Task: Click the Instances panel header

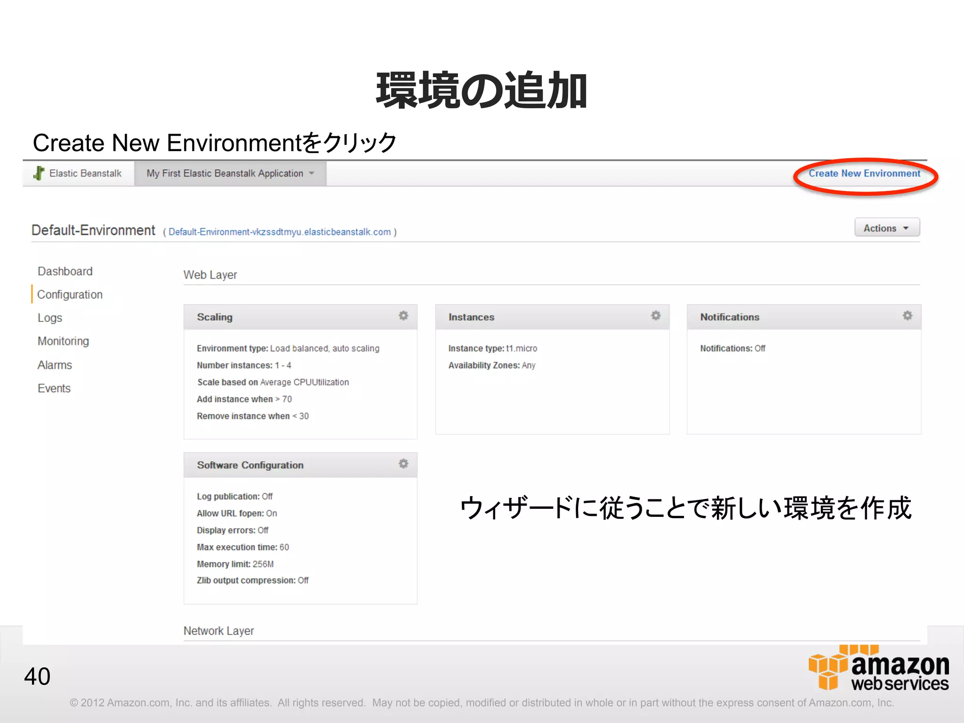Action: (x=552, y=317)
